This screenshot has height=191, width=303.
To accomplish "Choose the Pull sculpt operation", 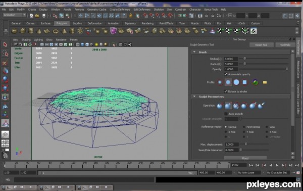I will click(x=228, y=106).
